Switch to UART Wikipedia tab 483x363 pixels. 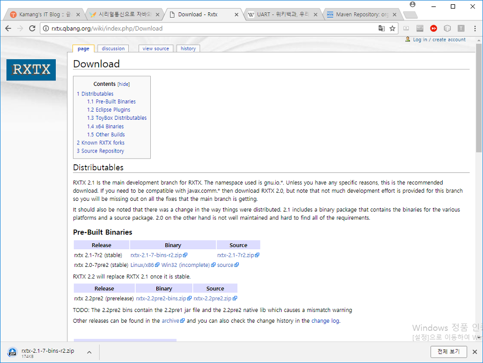pos(282,14)
